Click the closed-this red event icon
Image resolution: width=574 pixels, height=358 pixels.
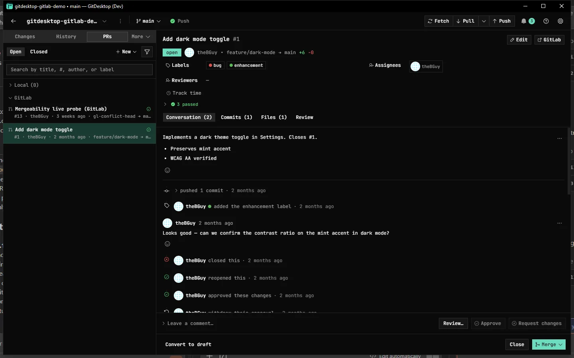[x=167, y=260]
